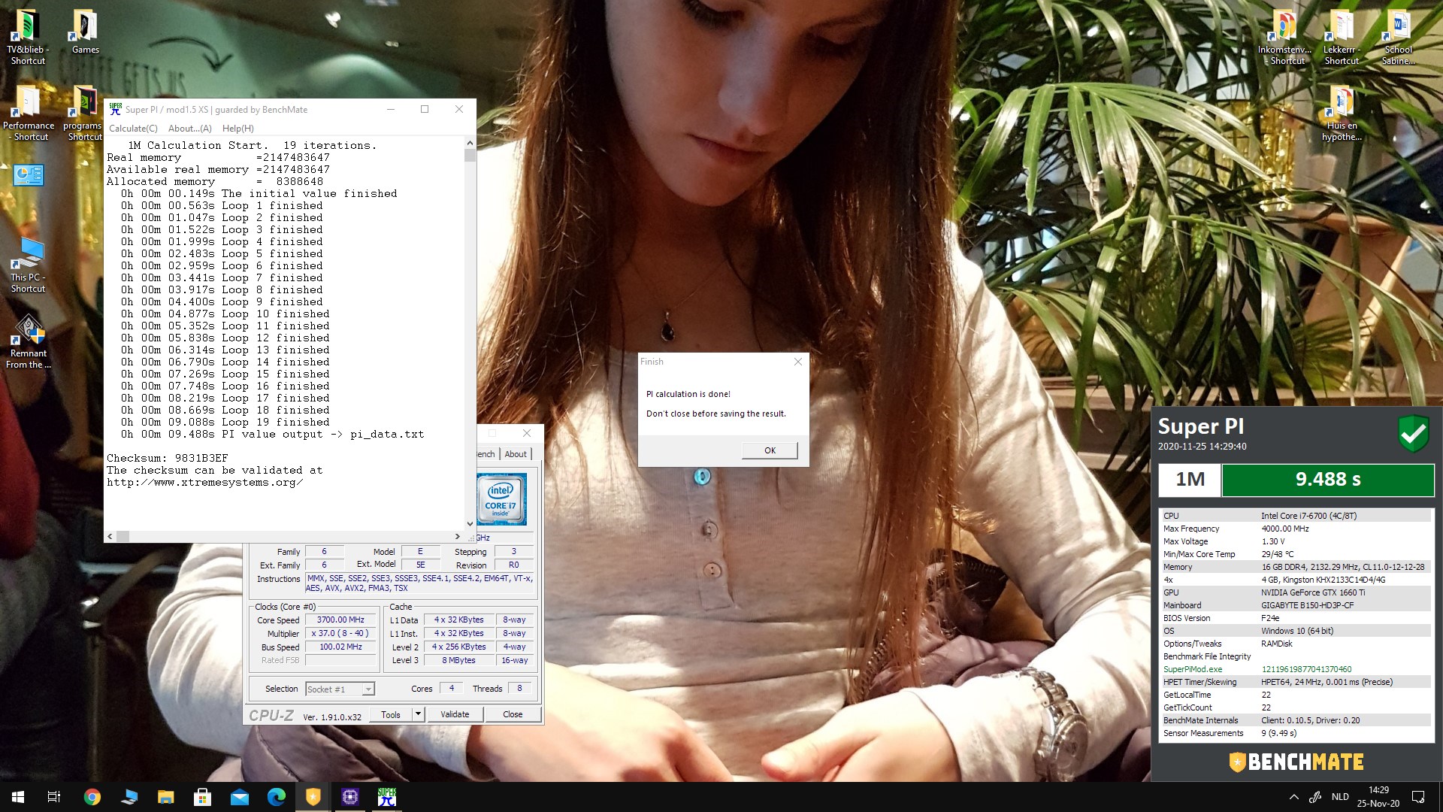Click the http://www.xtremesystems.org/ text
This screenshot has width=1443, height=812.
click(204, 482)
